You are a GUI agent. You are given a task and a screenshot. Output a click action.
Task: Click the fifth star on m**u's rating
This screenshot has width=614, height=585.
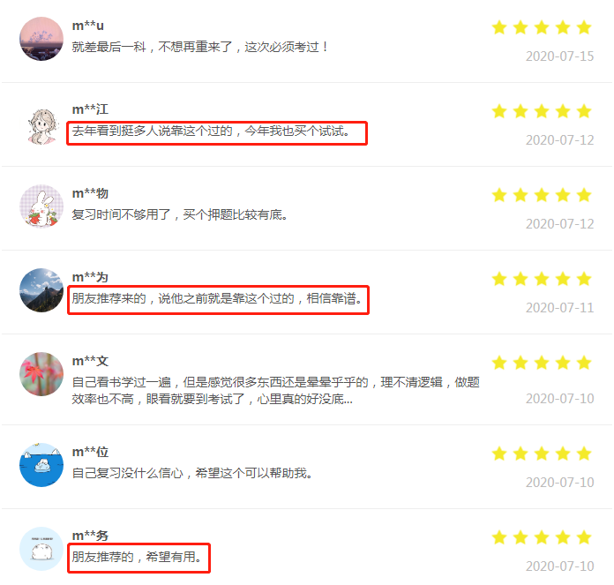point(584,28)
